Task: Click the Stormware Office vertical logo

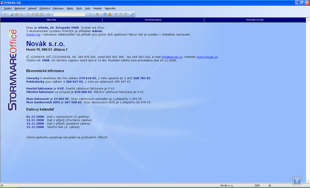Action: [12, 70]
